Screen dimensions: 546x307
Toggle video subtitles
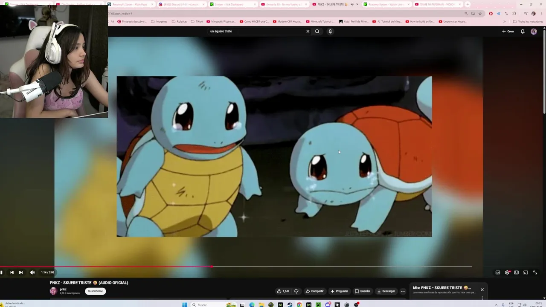pos(498,272)
